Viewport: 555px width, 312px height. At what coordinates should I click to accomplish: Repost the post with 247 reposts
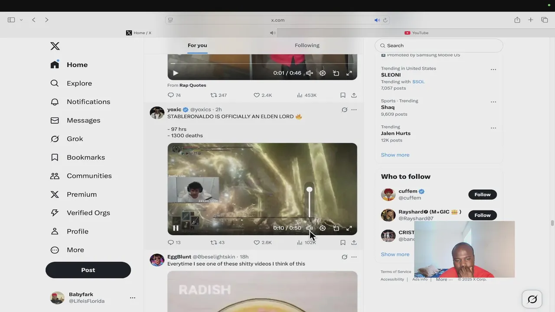coord(219,95)
